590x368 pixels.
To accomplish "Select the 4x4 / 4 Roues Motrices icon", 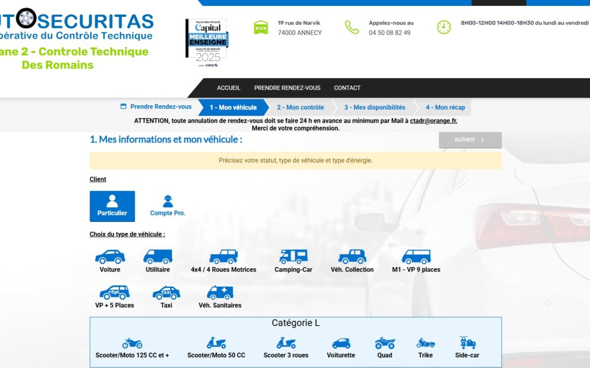I will 223,257.
